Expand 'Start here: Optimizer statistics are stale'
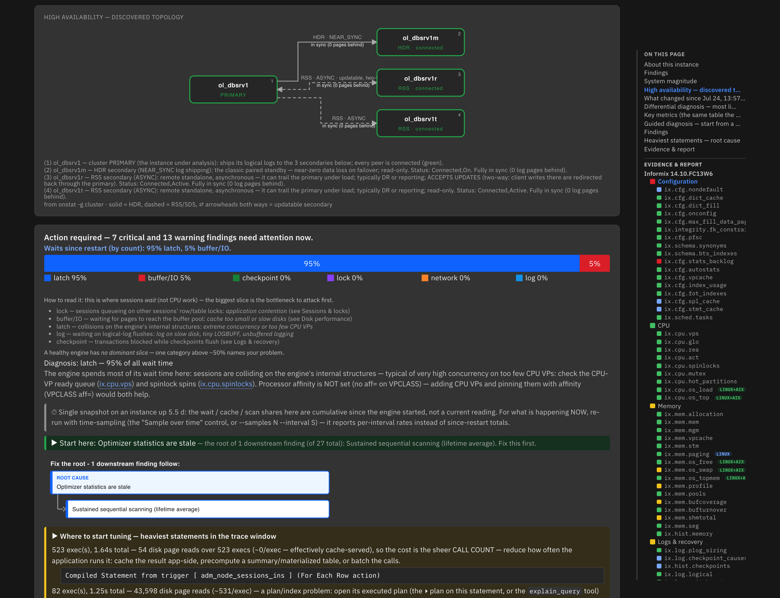 (327, 443)
